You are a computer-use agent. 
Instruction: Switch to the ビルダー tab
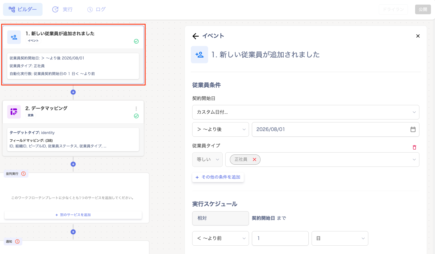[23, 9]
